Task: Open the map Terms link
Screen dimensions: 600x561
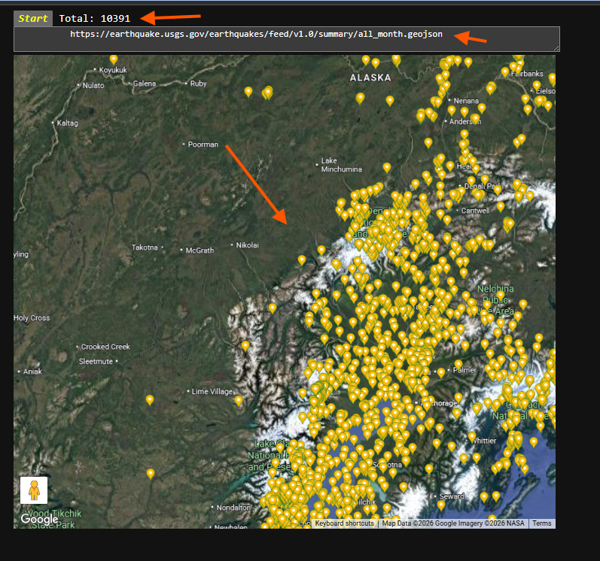Action: pos(542,523)
